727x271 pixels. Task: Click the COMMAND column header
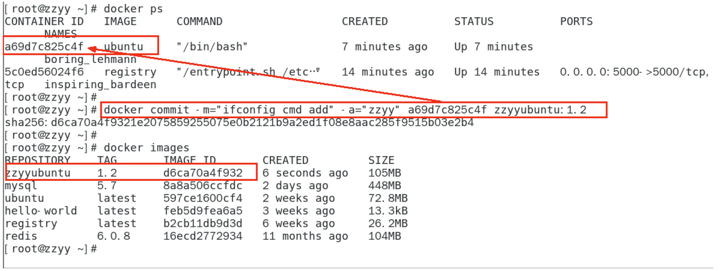[199, 22]
